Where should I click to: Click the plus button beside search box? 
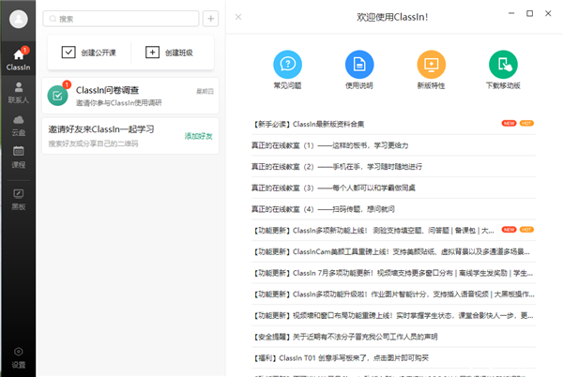[211, 18]
